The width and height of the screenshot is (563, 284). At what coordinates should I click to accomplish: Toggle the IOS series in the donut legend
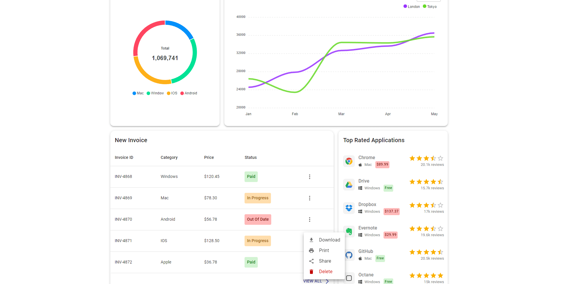tap(172, 93)
